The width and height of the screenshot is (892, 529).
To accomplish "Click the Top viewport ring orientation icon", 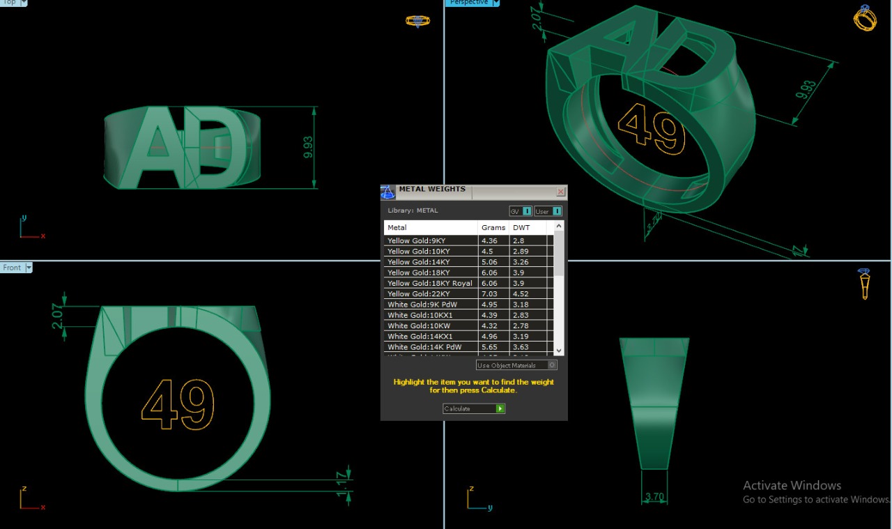I will click(x=418, y=21).
